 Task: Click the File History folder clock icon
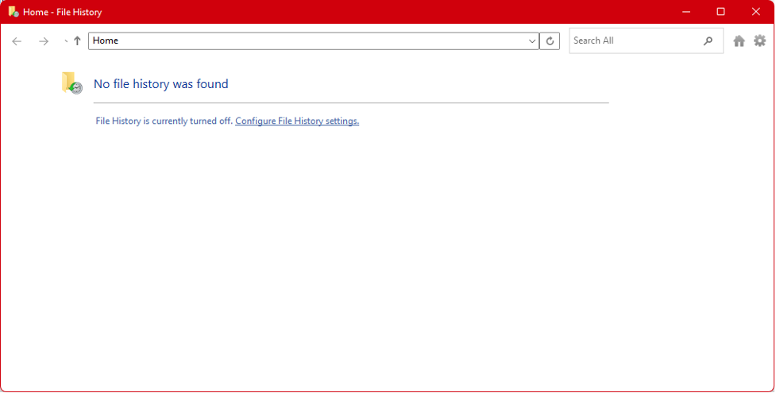[x=71, y=83]
